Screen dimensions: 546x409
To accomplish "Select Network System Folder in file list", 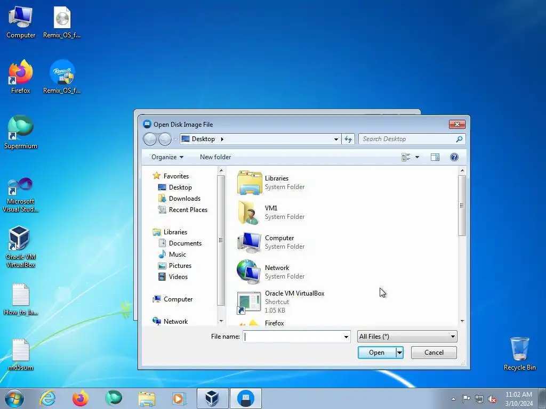I will [x=271, y=272].
